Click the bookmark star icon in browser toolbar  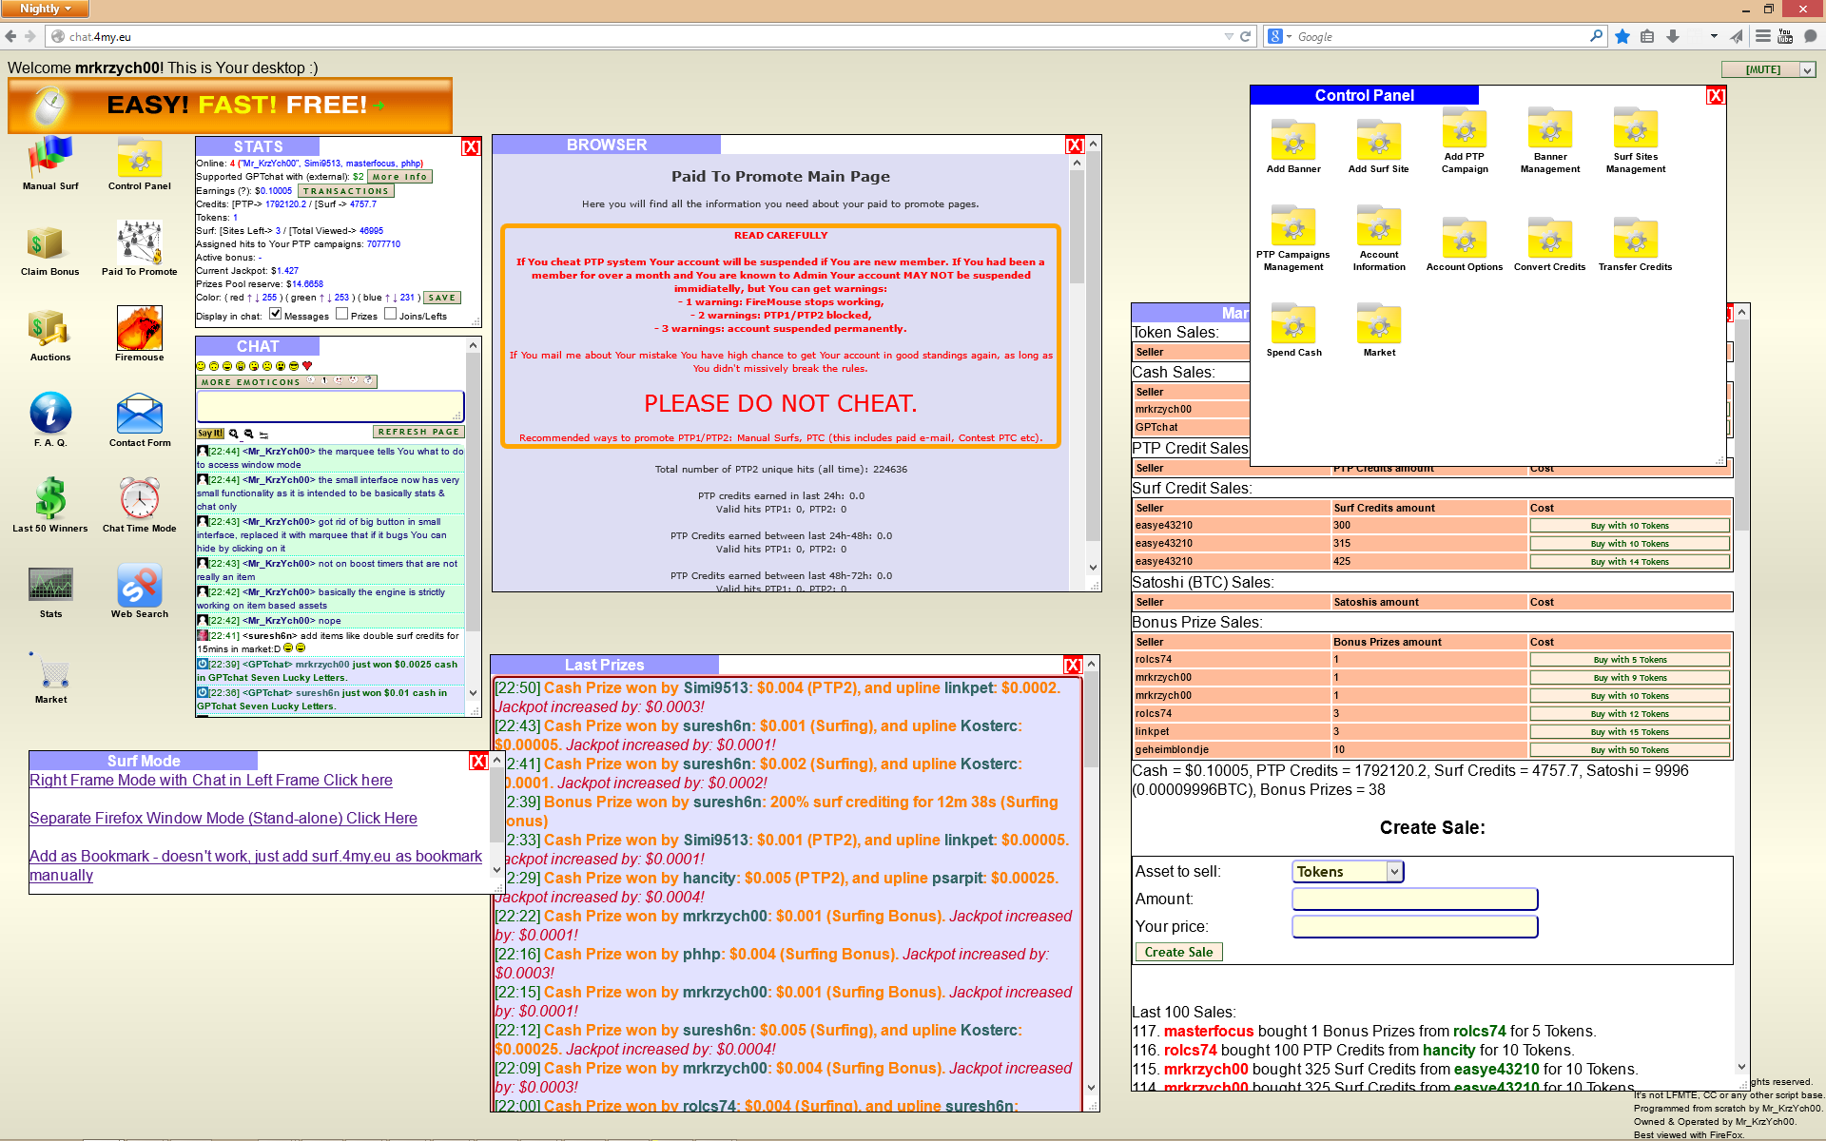tap(1622, 36)
